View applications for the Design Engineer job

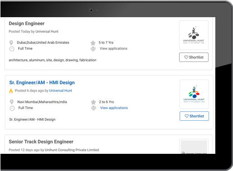coord(113,48)
